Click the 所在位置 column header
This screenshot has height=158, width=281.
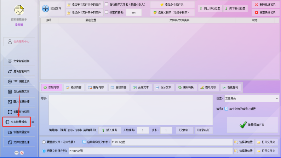[x=91, y=20]
